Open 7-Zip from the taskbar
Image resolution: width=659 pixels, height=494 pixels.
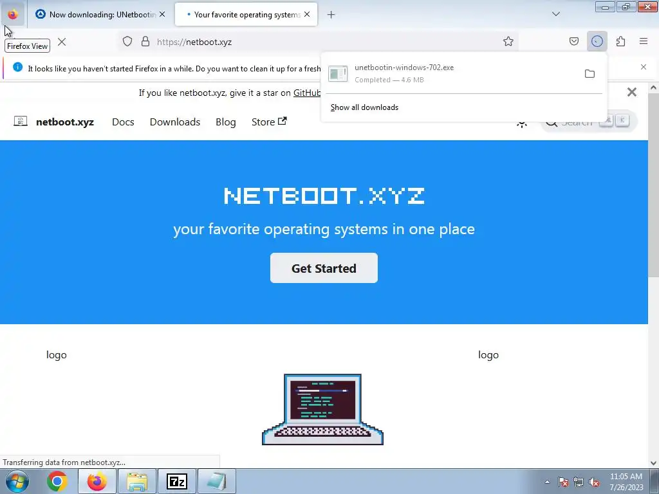pos(176,481)
